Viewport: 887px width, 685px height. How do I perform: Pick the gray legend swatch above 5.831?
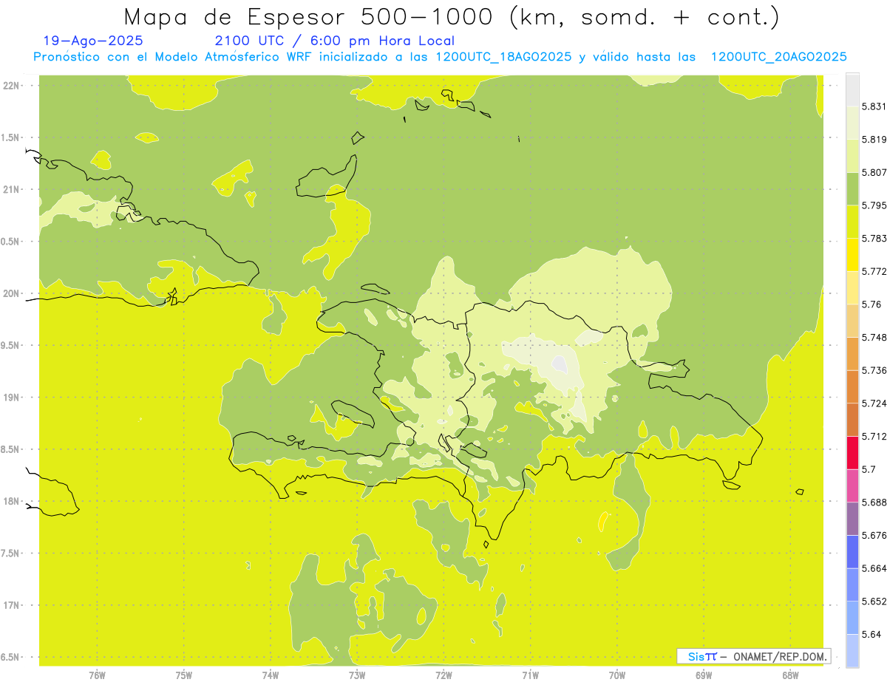[x=852, y=90]
